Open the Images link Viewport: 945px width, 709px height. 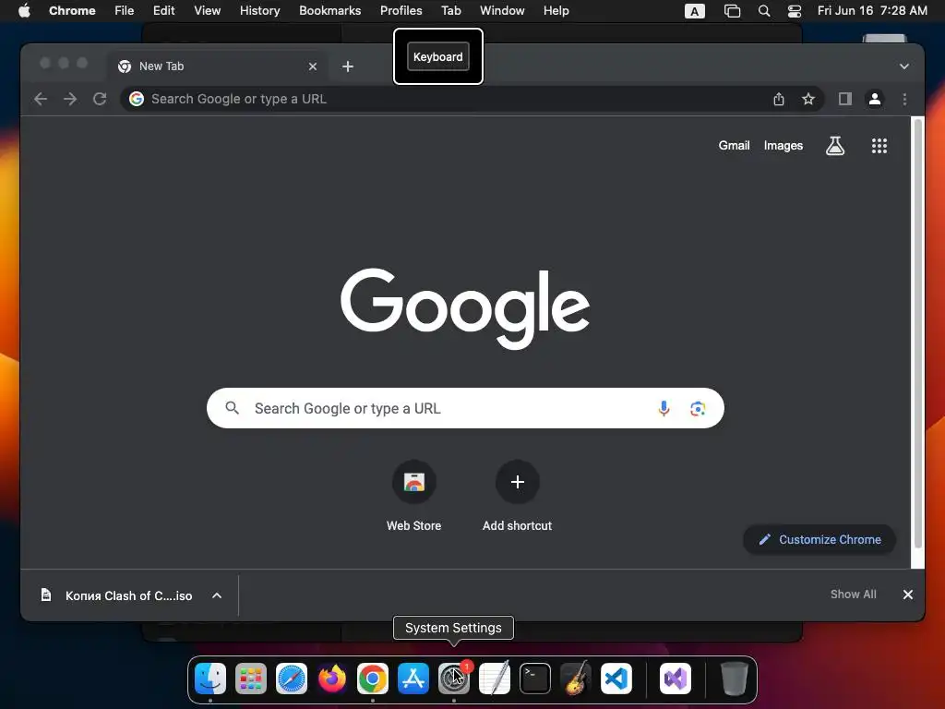[x=784, y=145]
